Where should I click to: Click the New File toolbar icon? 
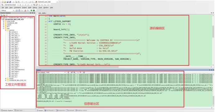(2, 2)
